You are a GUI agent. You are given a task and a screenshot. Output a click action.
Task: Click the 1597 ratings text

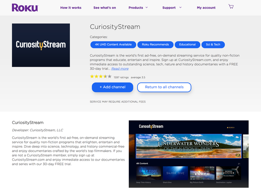click(x=121, y=77)
